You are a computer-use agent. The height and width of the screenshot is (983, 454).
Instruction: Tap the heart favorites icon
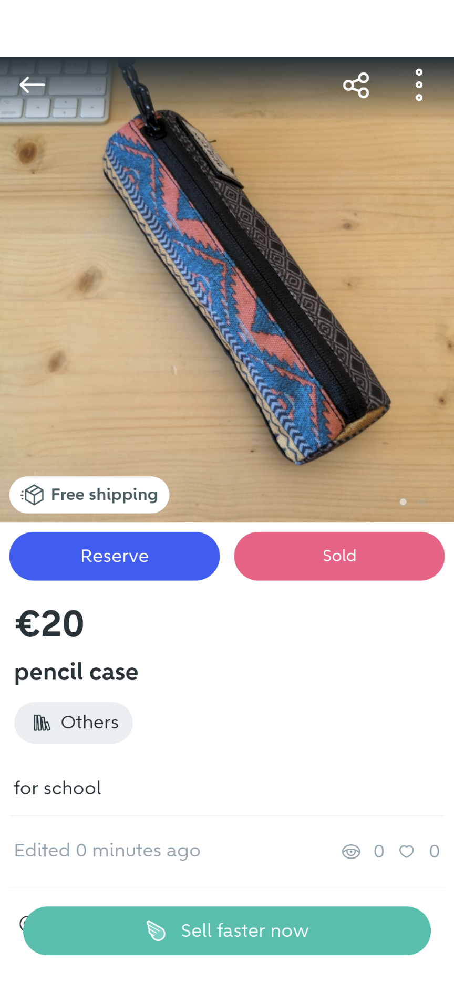[407, 851]
